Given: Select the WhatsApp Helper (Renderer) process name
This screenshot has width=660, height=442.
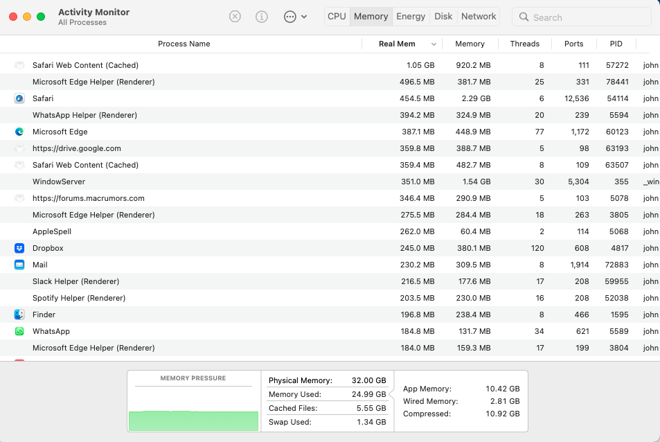Looking at the screenshot, I should (84, 115).
